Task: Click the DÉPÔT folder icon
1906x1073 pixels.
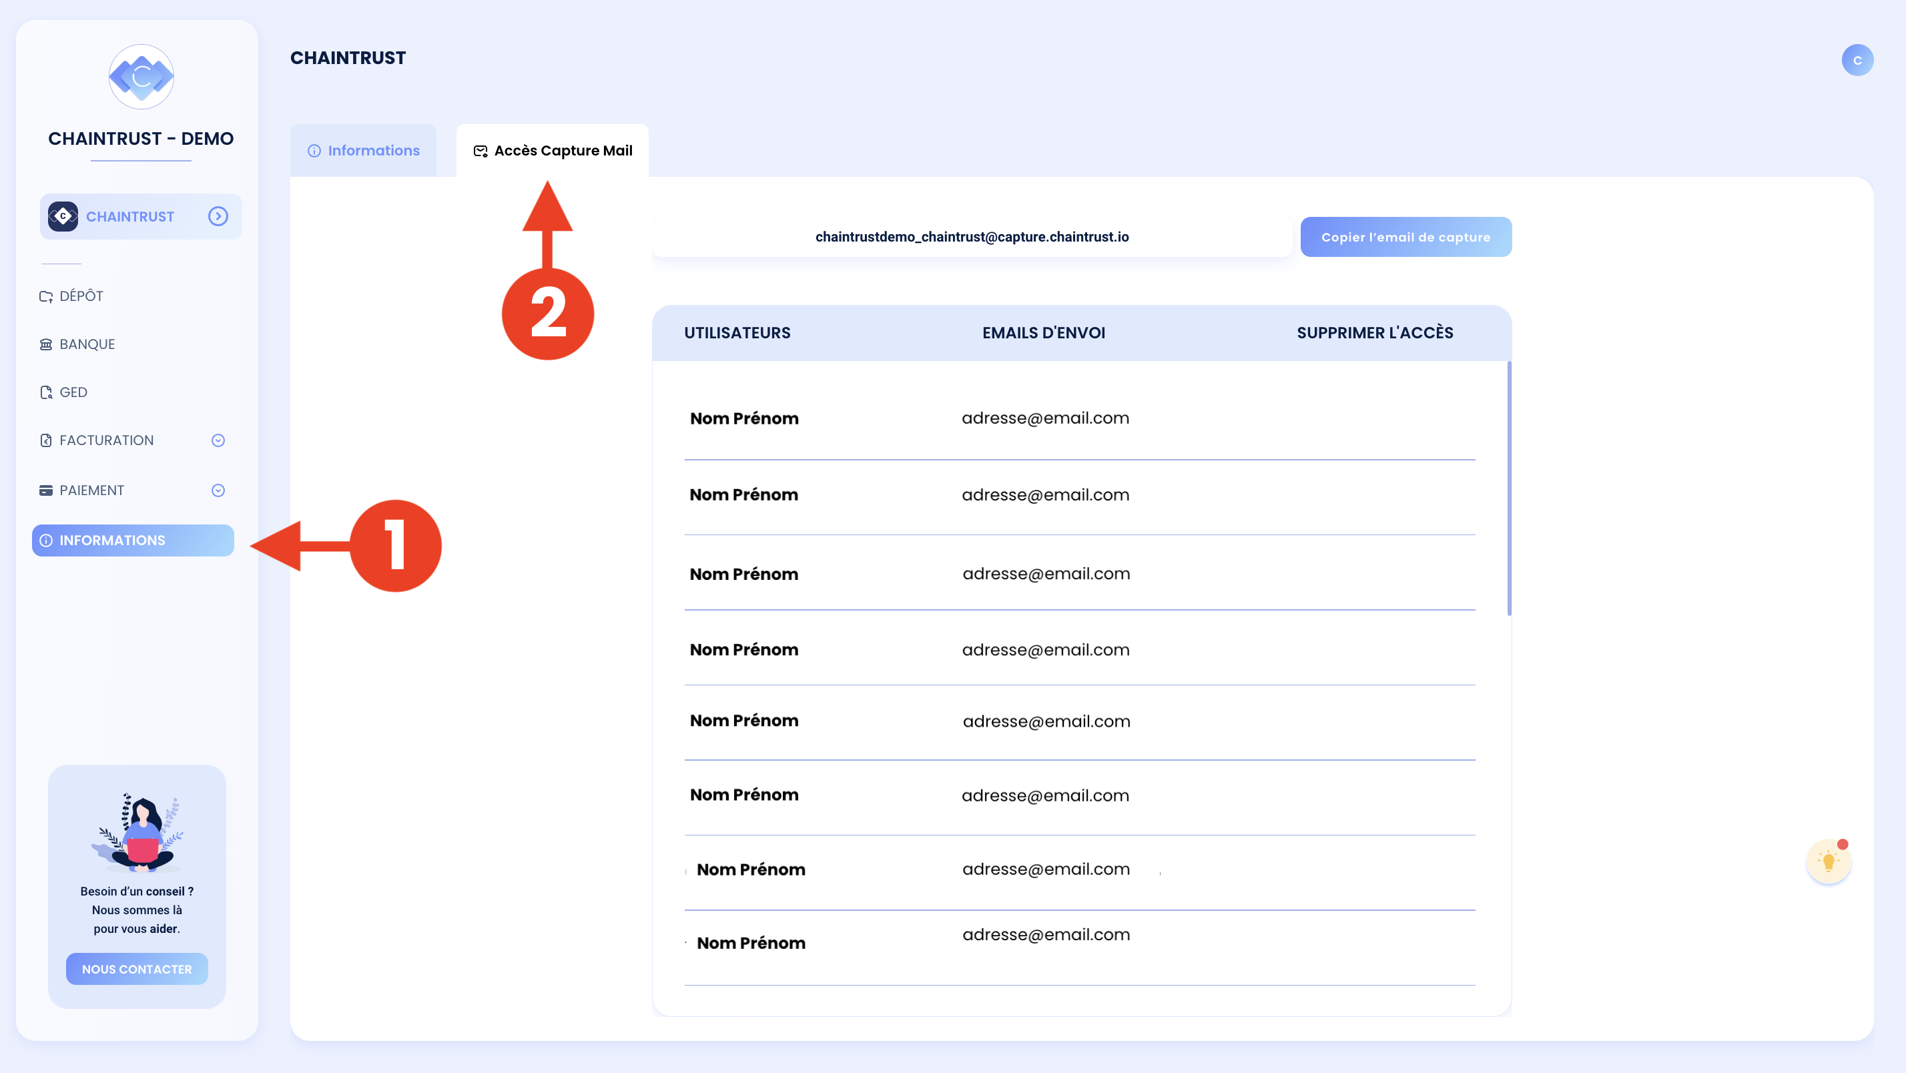Action: (46, 297)
